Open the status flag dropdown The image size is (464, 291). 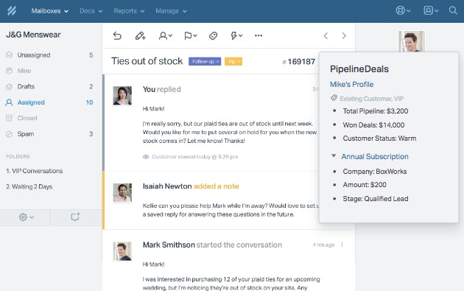click(x=190, y=36)
